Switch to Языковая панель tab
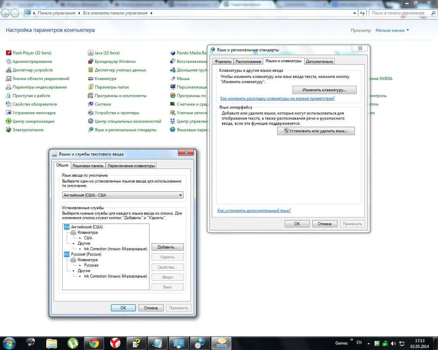Image resolution: width=438 pixels, height=350 pixels. click(88, 166)
